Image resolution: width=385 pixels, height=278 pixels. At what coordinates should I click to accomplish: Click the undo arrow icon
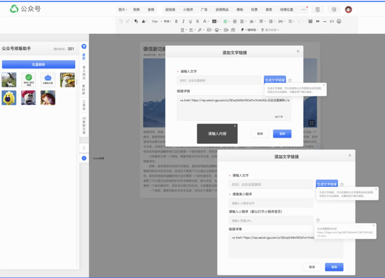click(121, 21)
